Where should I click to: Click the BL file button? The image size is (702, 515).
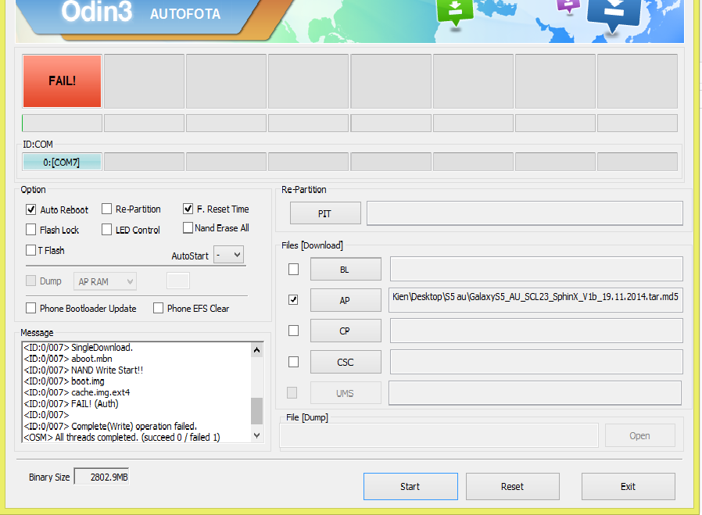click(x=345, y=269)
